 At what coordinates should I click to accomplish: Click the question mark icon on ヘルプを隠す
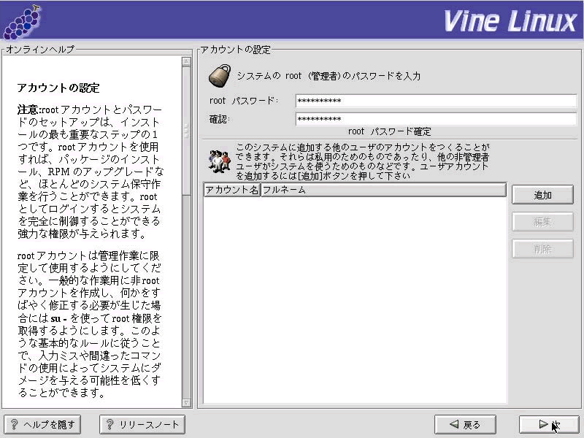[x=14, y=424]
